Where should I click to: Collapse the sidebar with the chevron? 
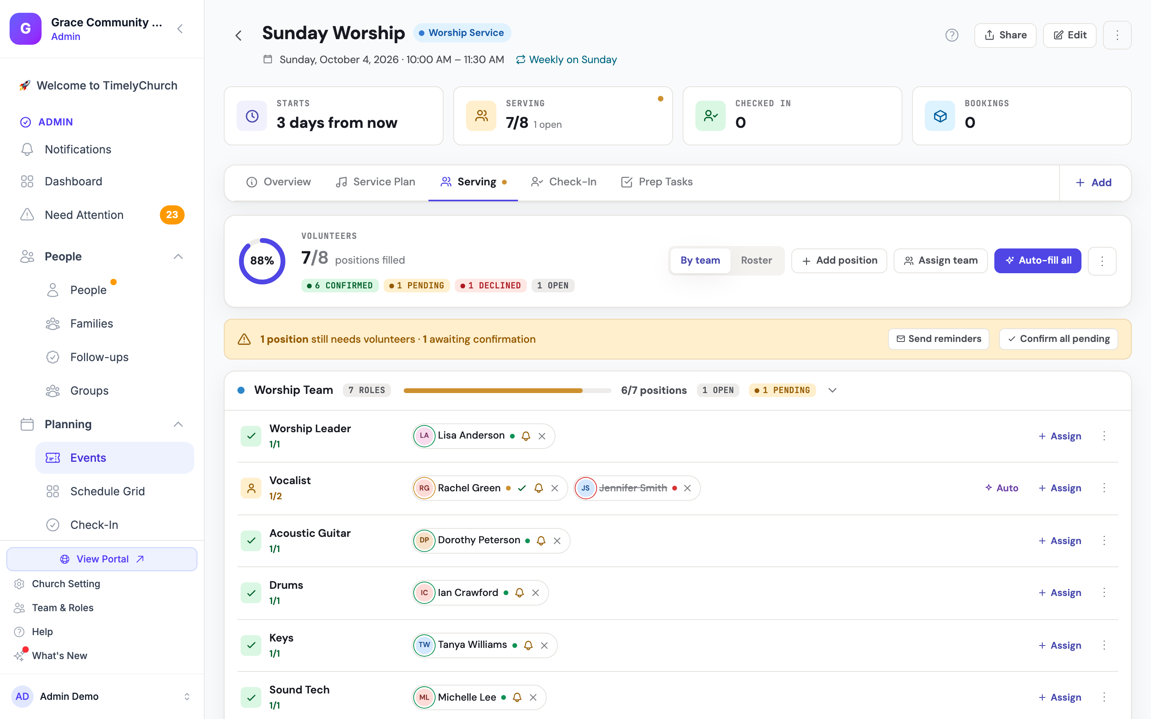pyautogui.click(x=180, y=29)
